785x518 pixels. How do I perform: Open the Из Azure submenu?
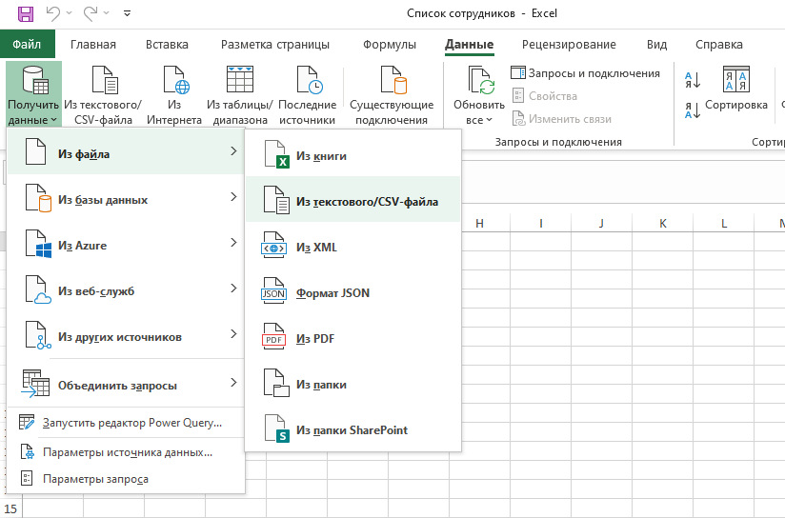(126, 246)
